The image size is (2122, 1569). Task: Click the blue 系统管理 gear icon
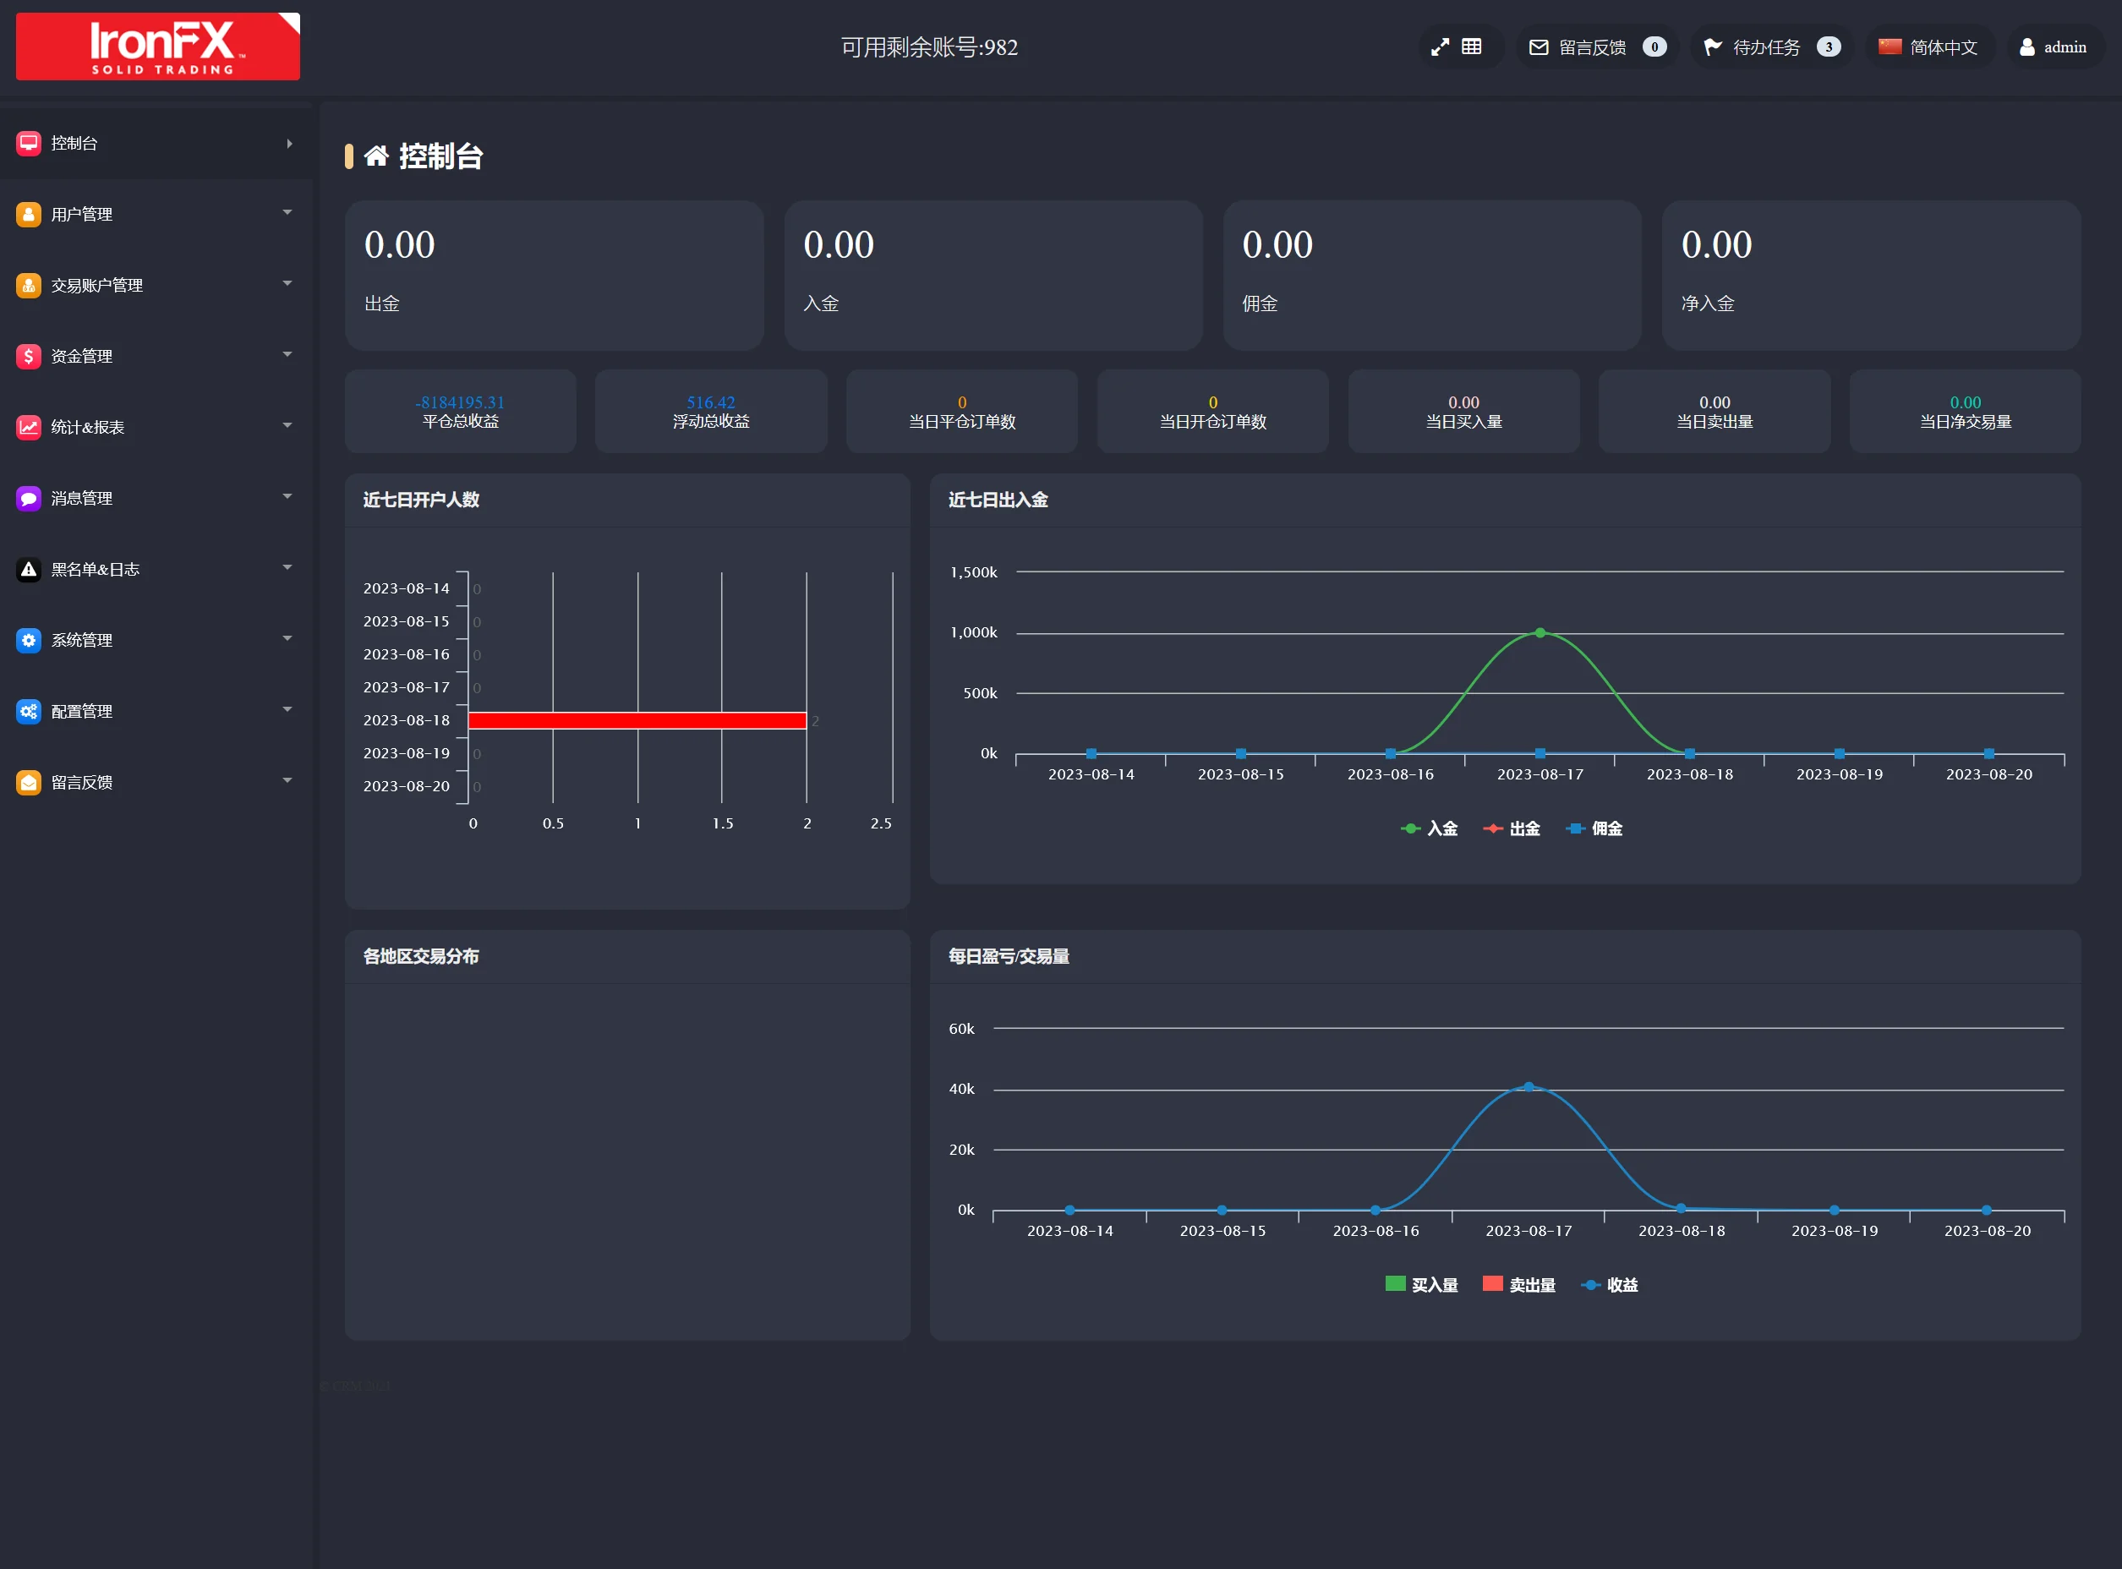(29, 640)
